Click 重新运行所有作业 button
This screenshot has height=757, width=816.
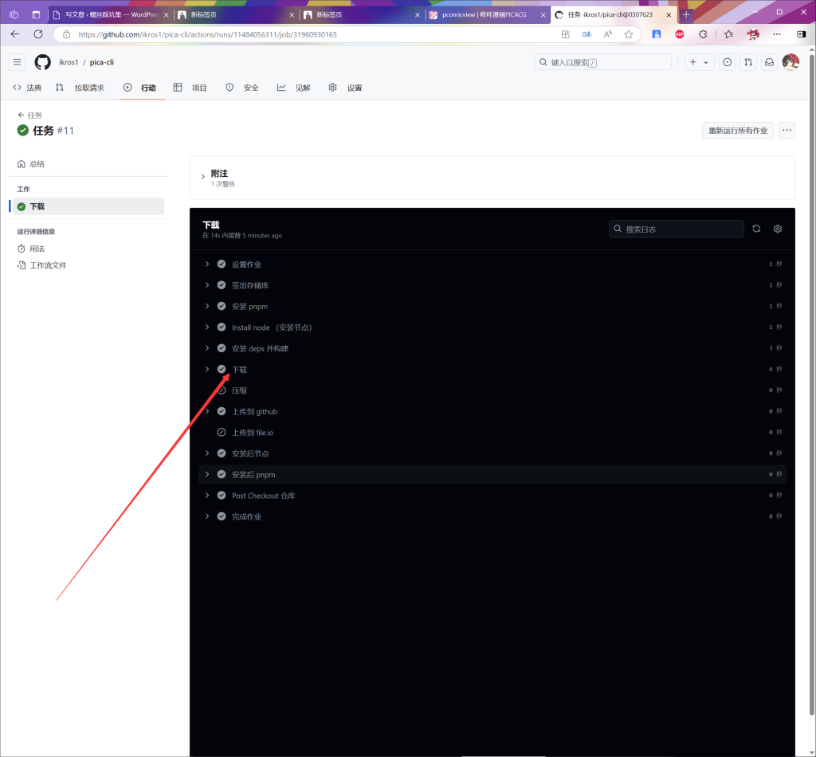point(738,131)
